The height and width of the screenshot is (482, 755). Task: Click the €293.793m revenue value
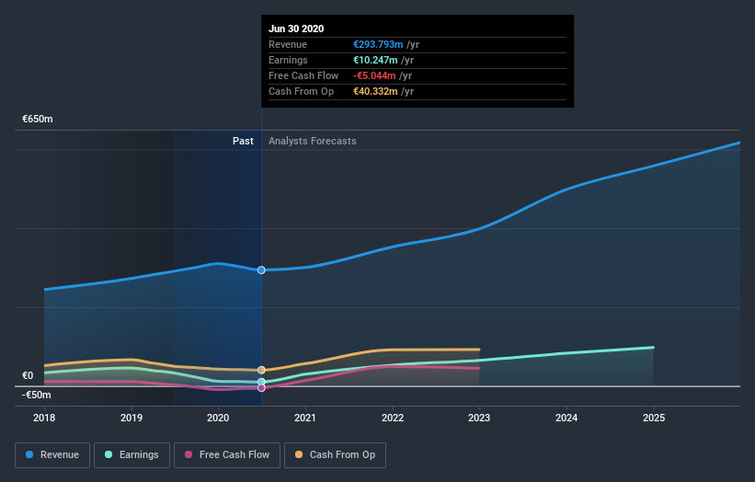coord(378,44)
